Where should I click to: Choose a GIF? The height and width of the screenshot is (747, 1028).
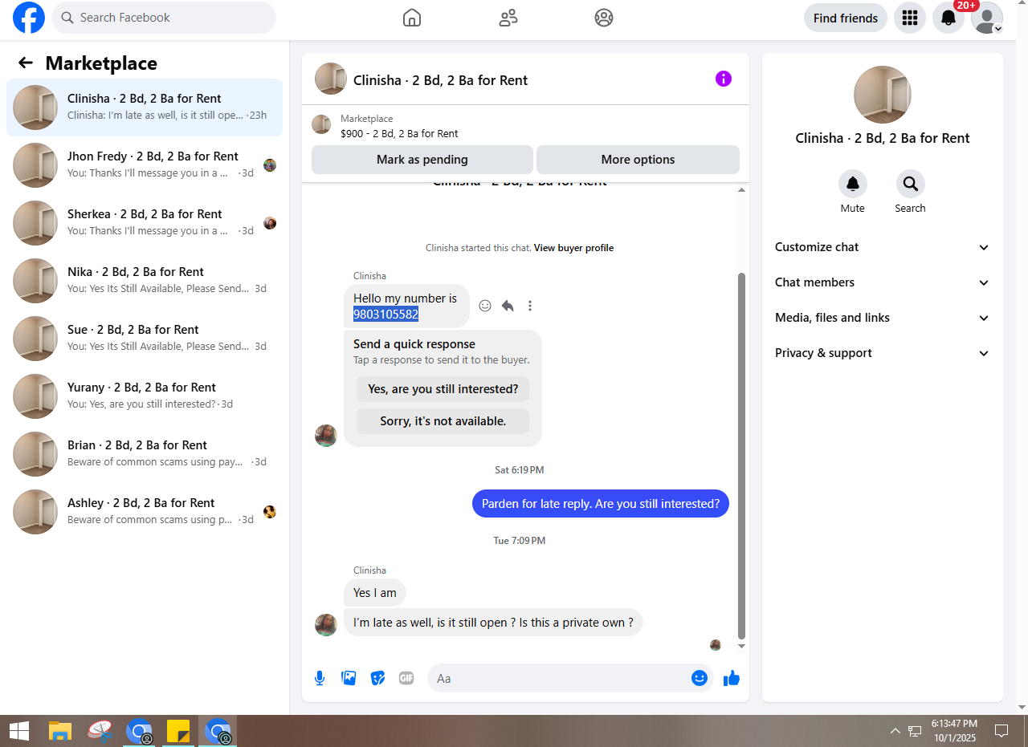(406, 678)
